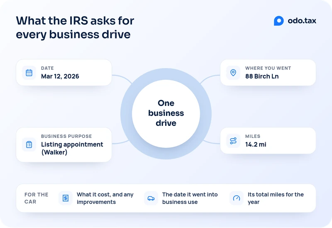Click the 'Mar 12, 2026' date value
The width and height of the screenshot is (332, 228).
pyautogui.click(x=60, y=76)
